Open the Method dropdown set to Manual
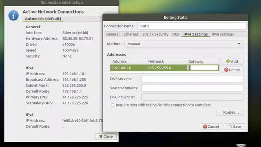 point(184,44)
